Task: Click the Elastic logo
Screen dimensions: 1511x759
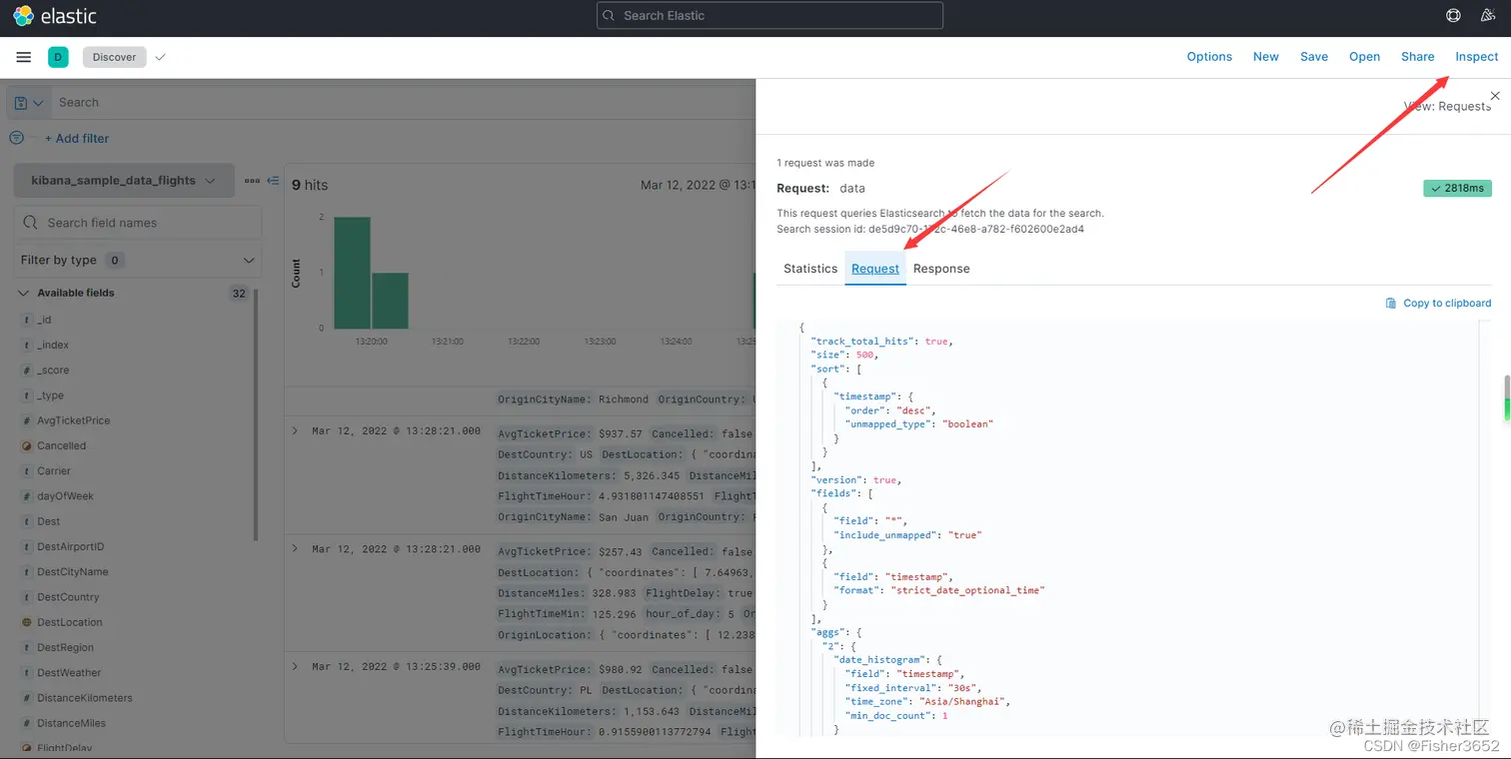Action: [x=55, y=16]
